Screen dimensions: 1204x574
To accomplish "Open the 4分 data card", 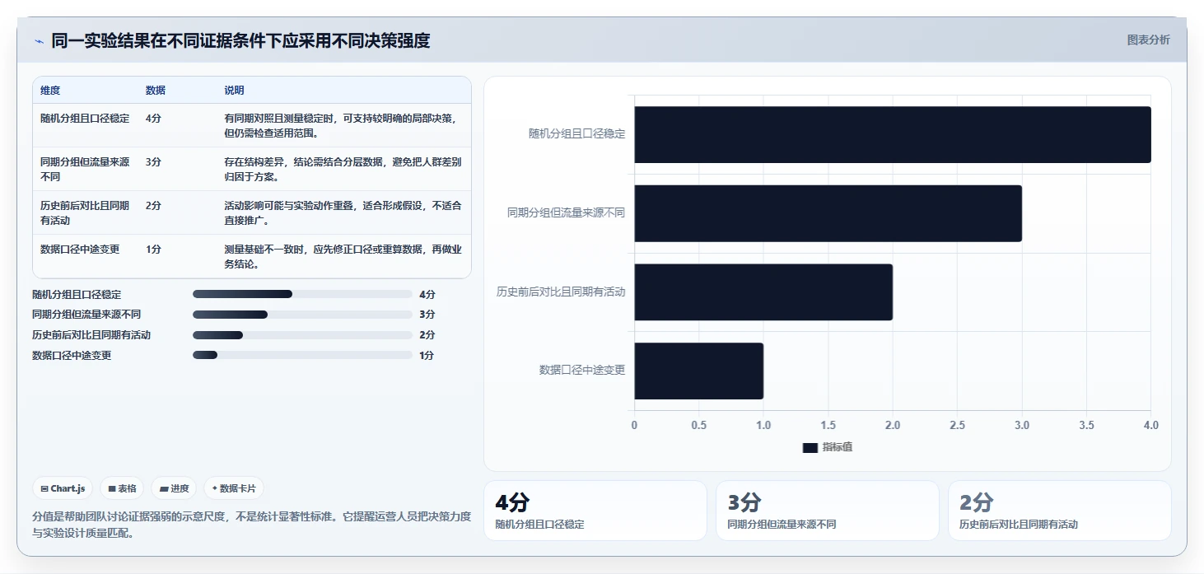I will (595, 511).
